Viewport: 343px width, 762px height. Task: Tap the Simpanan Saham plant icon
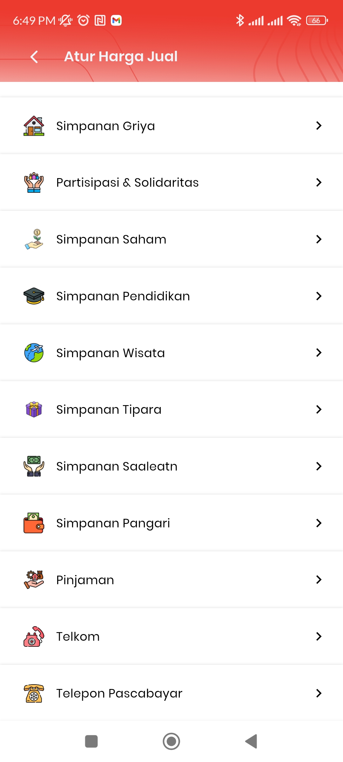coord(34,239)
